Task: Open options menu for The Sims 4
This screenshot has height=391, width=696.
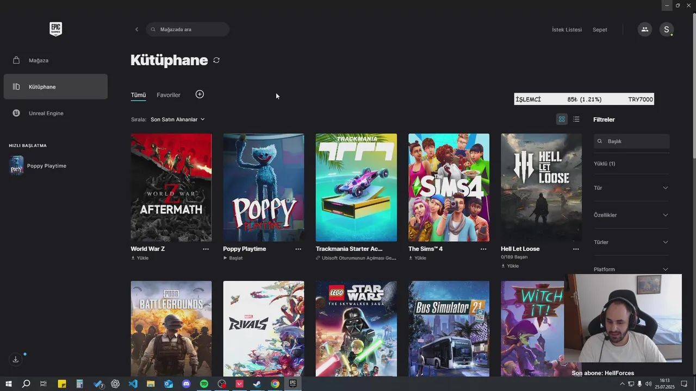Action: click(483, 249)
